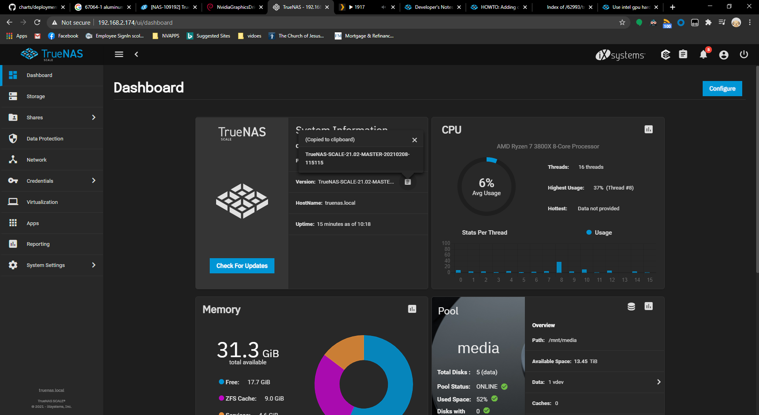Click the Configure dashboard button
Image resolution: width=759 pixels, height=415 pixels.
pyautogui.click(x=722, y=89)
